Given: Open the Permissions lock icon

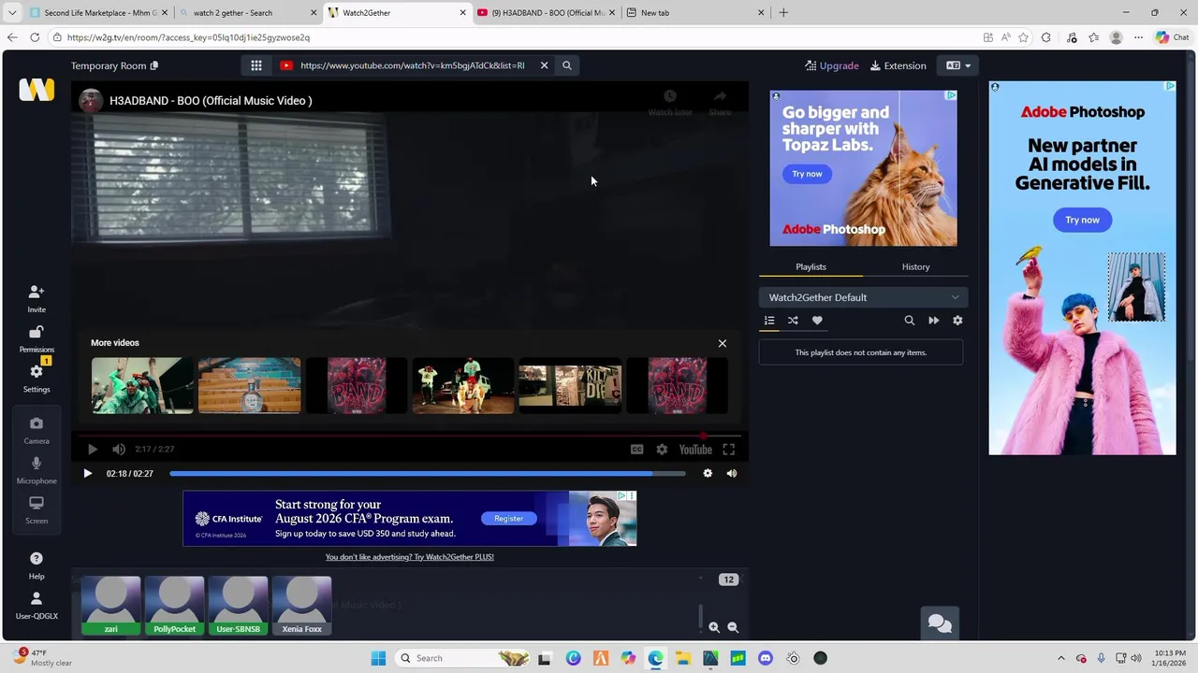Looking at the screenshot, I should click(x=37, y=338).
